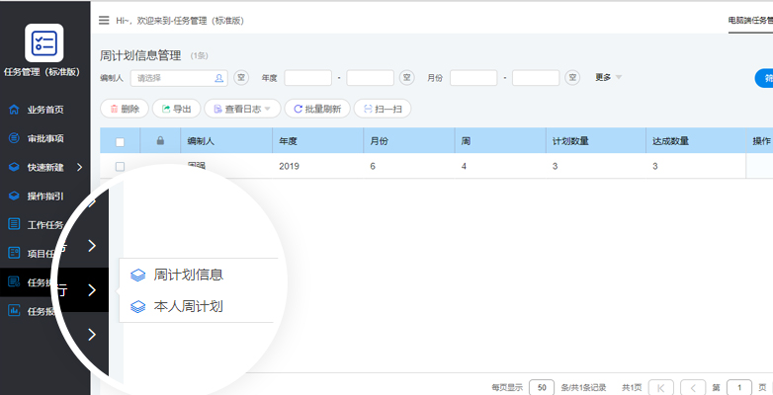Go to first page using pagination arrow
Screen dimensions: 773x395
pos(661,387)
